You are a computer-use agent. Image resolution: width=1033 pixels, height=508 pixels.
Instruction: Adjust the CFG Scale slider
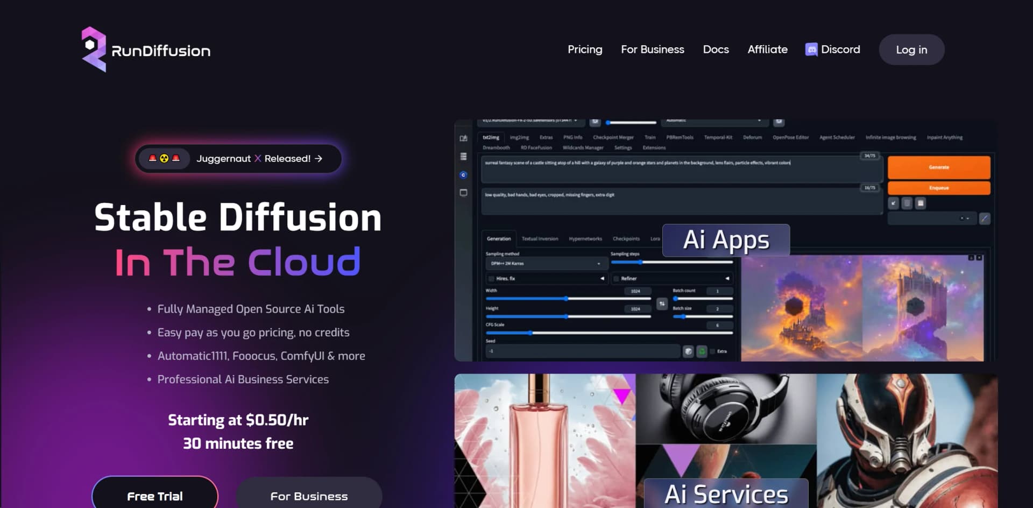tap(609, 333)
